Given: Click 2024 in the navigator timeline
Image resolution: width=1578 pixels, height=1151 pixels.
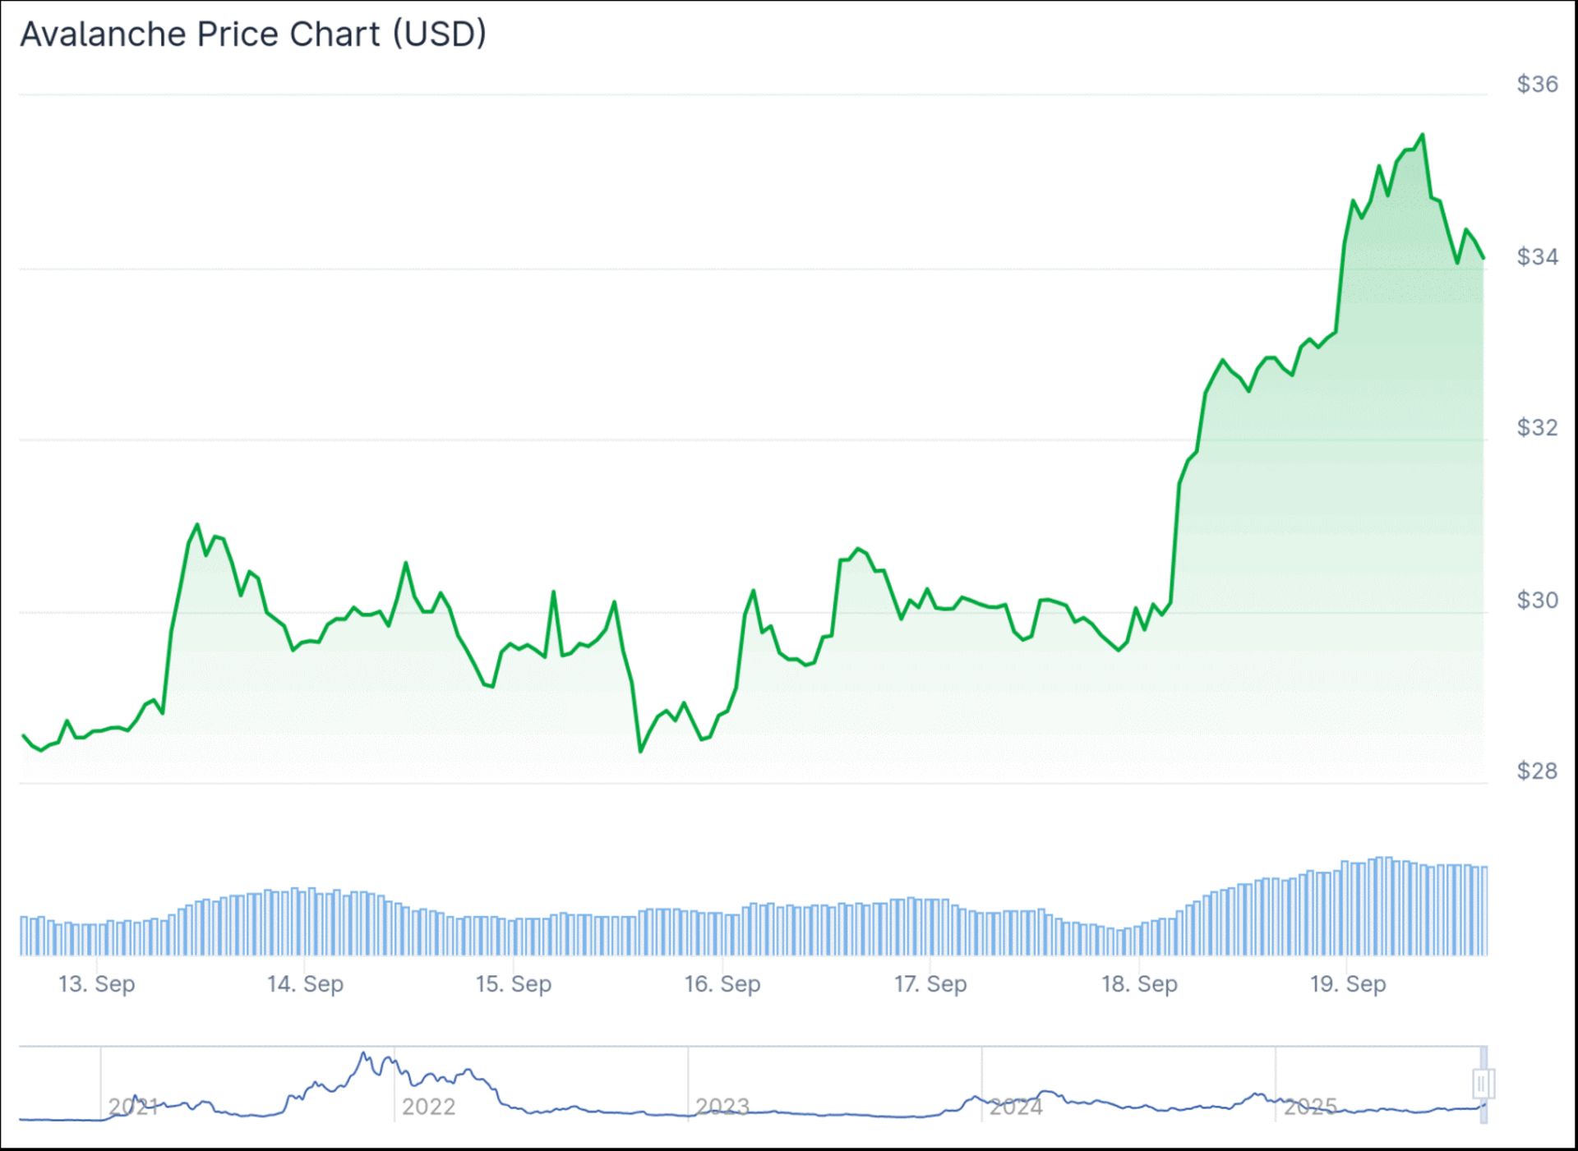Looking at the screenshot, I should (1016, 1107).
